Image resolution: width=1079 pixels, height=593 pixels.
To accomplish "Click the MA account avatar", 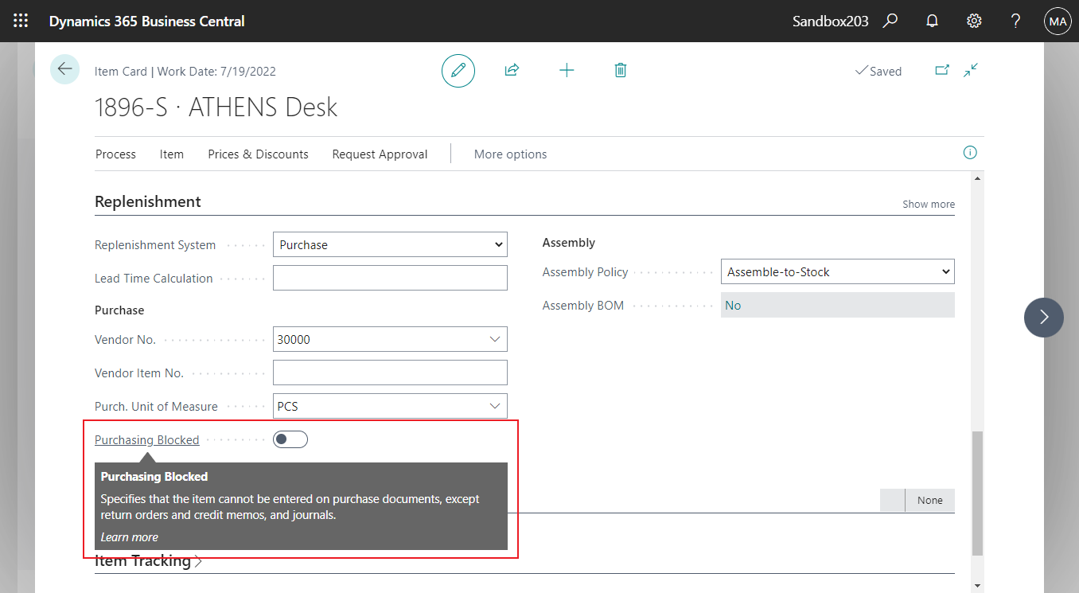I will (x=1057, y=21).
